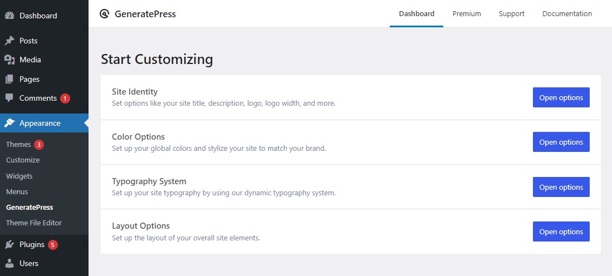Click the Comments speech bubble icon
The height and width of the screenshot is (276, 612).
[x=9, y=98]
